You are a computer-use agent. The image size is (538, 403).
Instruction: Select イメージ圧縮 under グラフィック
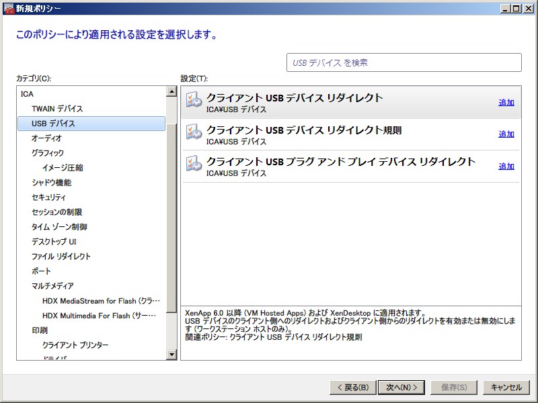click(x=63, y=168)
